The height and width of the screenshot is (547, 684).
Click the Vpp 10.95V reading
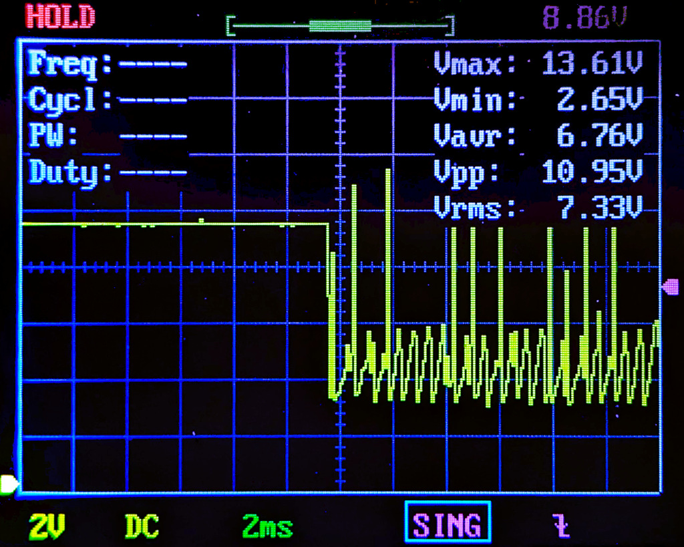538,173
